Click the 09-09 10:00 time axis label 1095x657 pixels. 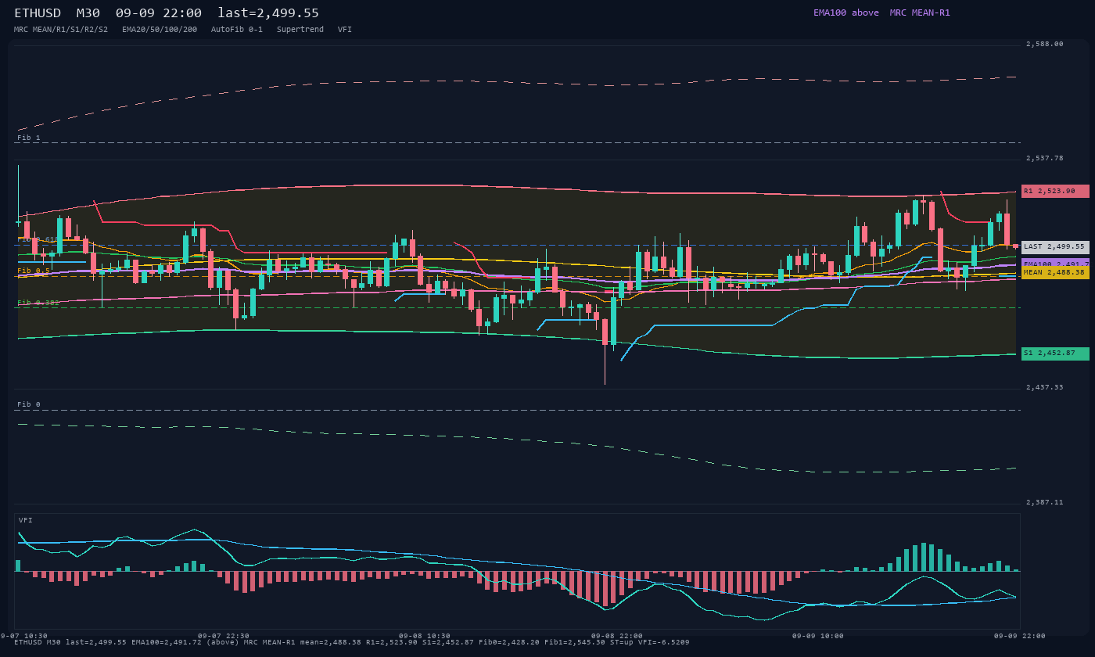(818, 636)
